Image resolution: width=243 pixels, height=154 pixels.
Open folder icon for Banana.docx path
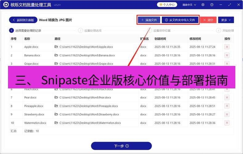coord(56,55)
